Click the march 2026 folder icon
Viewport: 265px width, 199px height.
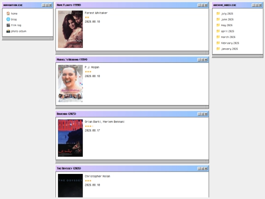(218, 37)
